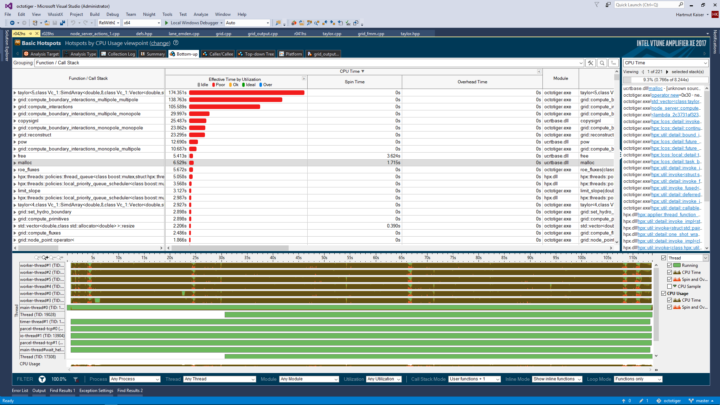Click the filter funnel icon in the filter bar
Viewport: 720px width, 405px height.
(x=42, y=379)
